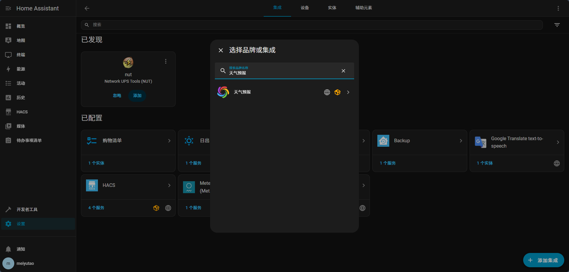Collapse the sidebar hamburger menu
569x272 pixels.
(x=8, y=8)
